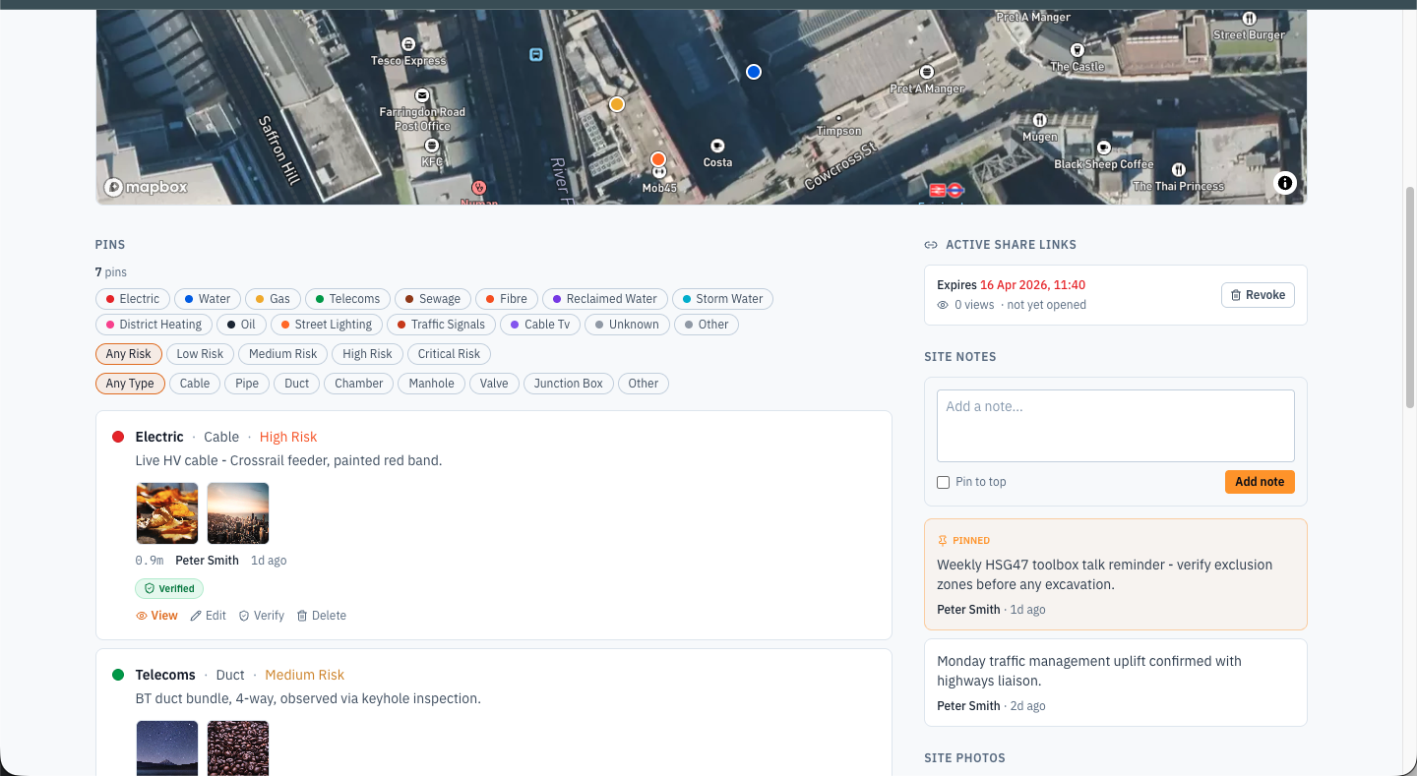Revoke the active share link
The width and height of the screenshot is (1417, 776).
1258,294
